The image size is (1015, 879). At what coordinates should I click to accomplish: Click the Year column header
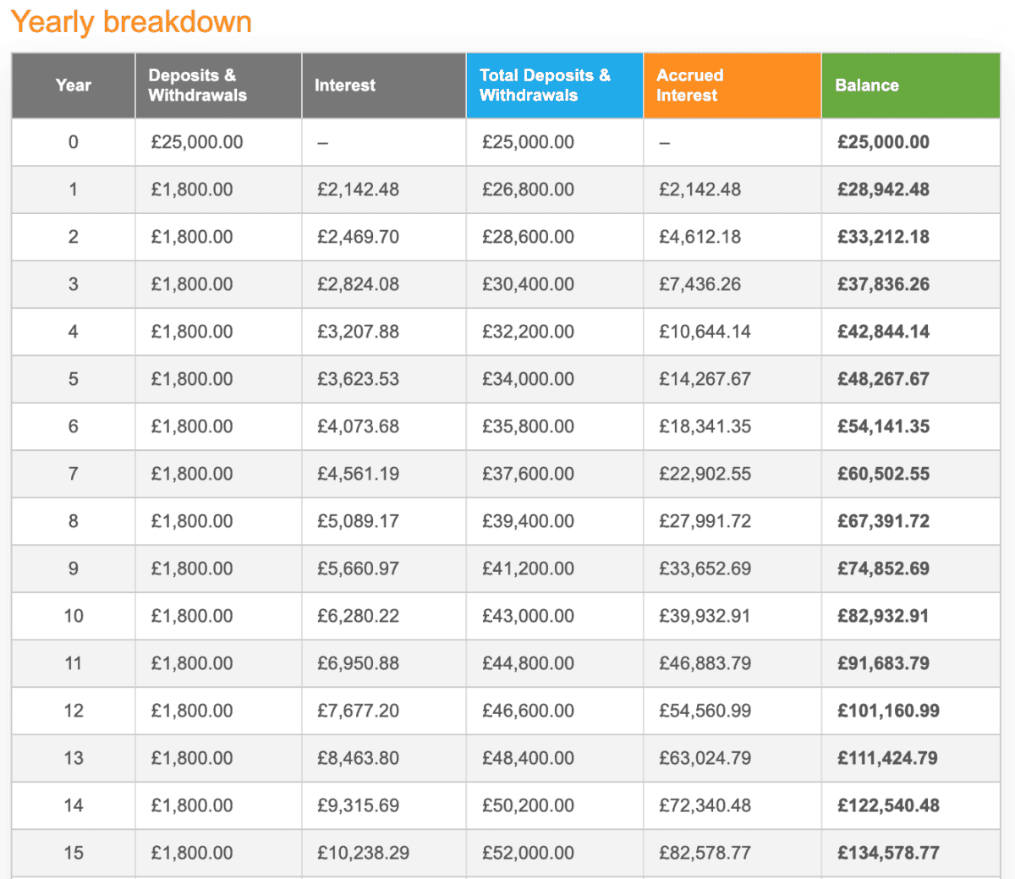(73, 85)
